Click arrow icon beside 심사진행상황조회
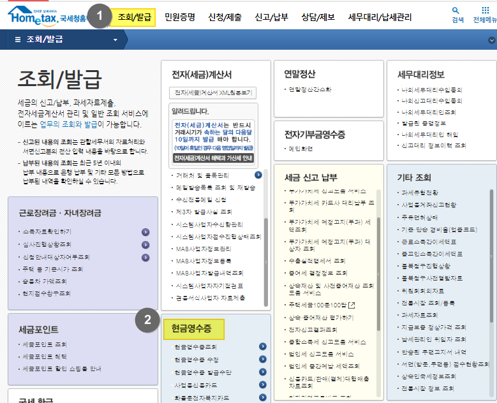 coord(146,245)
